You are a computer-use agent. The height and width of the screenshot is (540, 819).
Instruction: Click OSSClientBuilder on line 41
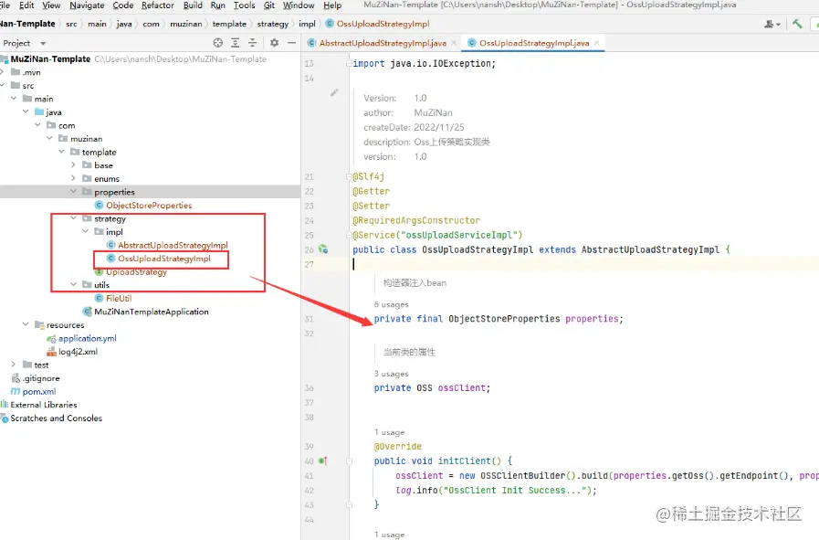[x=523, y=475]
